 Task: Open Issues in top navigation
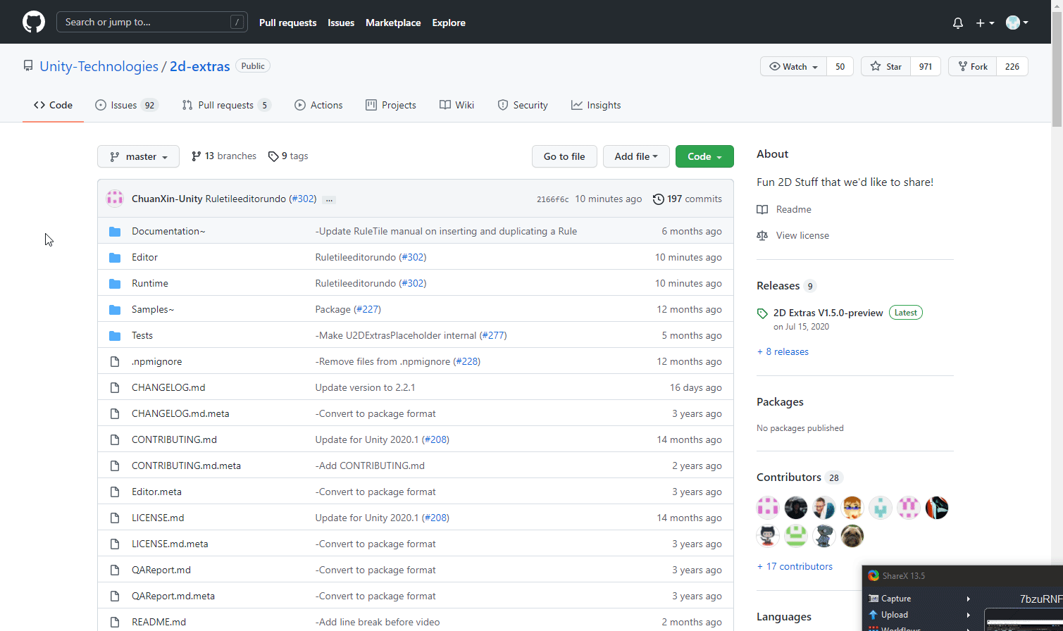341,23
